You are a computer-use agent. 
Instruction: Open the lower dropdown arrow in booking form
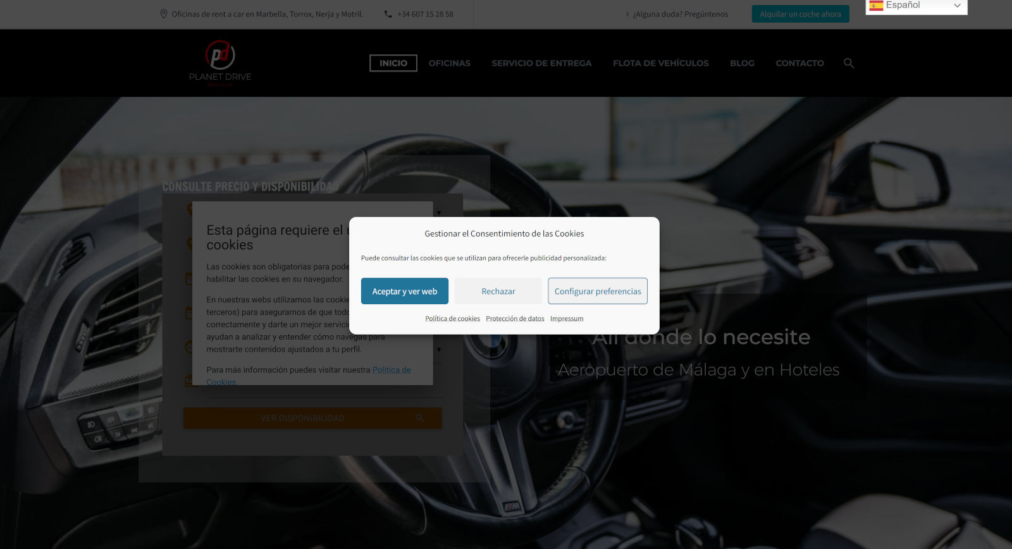(439, 349)
